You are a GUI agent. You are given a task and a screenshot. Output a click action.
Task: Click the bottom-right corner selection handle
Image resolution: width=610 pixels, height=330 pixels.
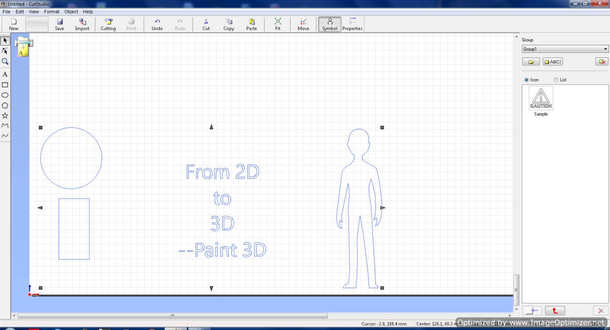tap(382, 288)
